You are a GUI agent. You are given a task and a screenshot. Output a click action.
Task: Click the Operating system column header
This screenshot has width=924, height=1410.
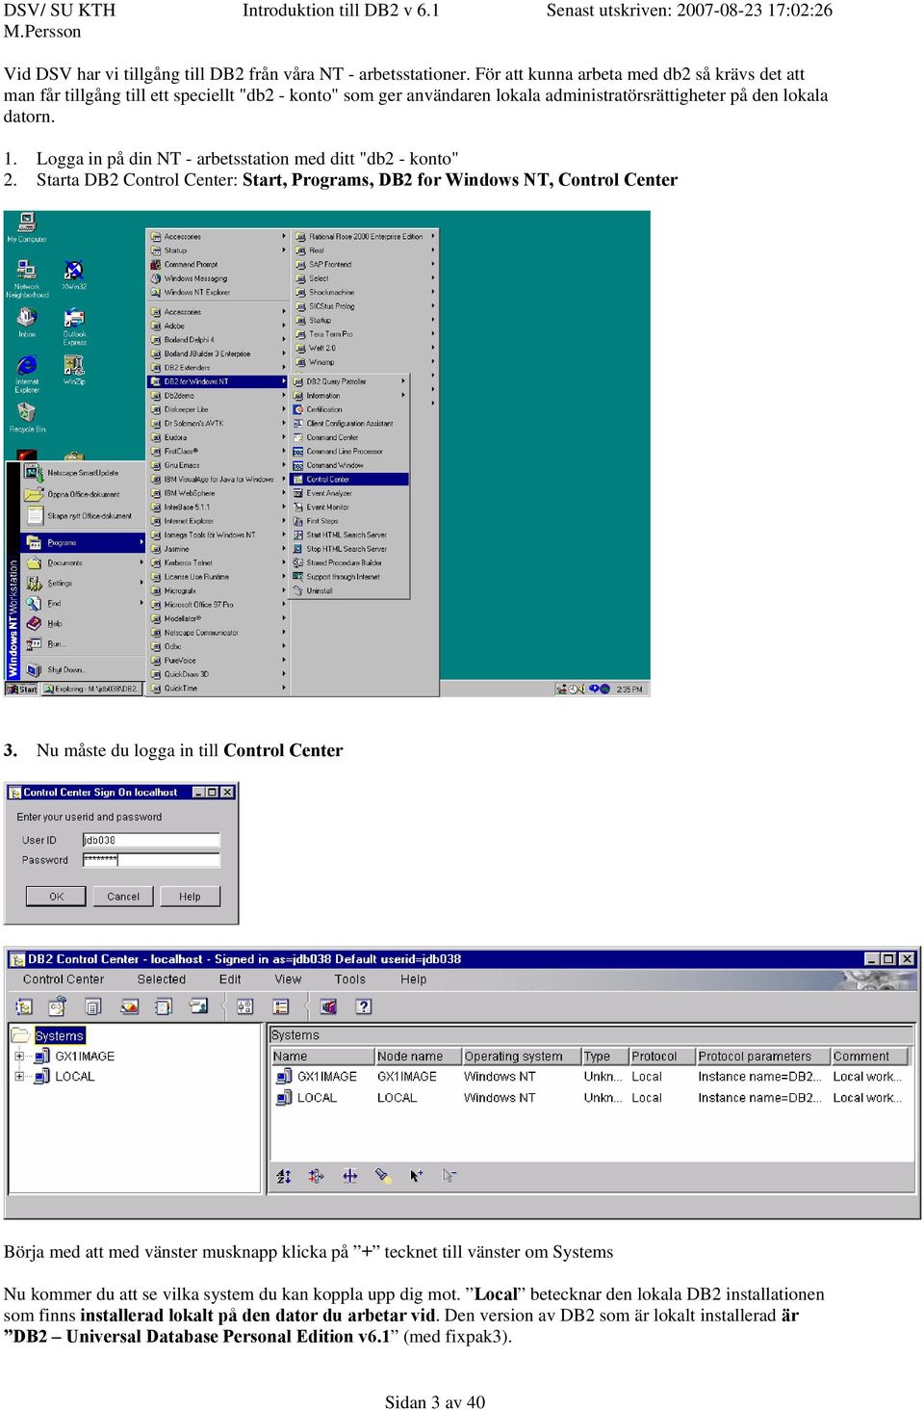coord(520,1056)
